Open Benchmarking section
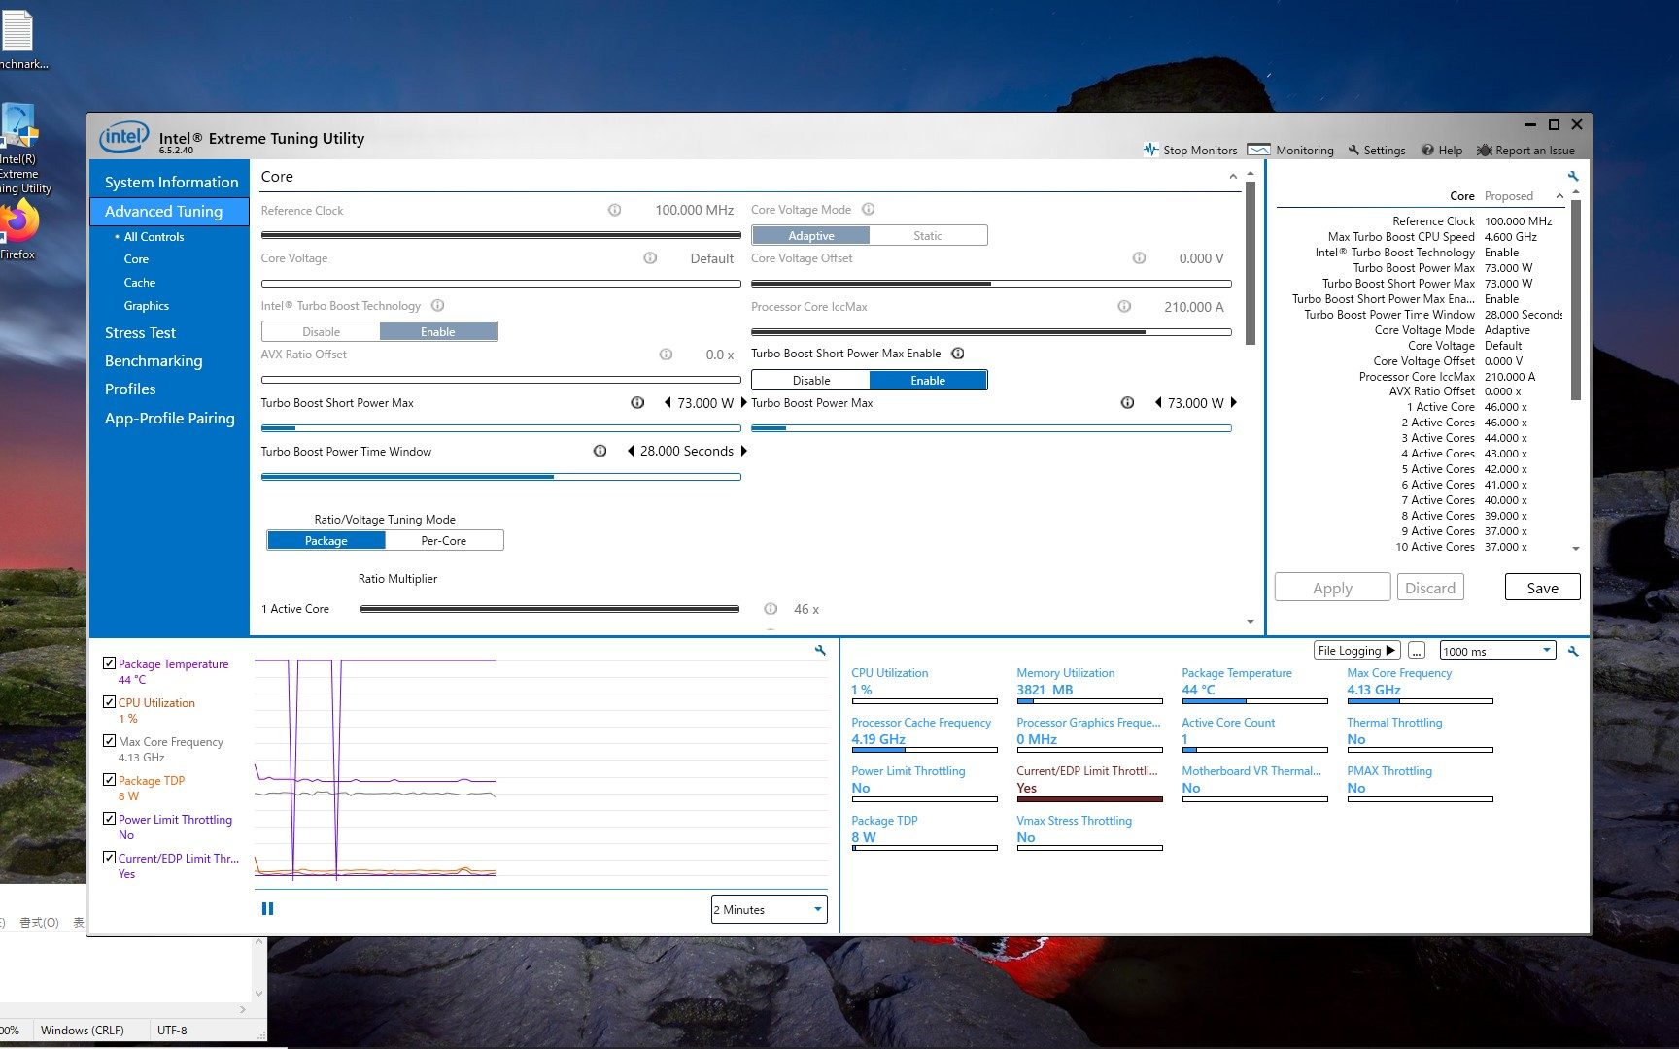Screen dimensions: 1679x1049 click(x=154, y=360)
